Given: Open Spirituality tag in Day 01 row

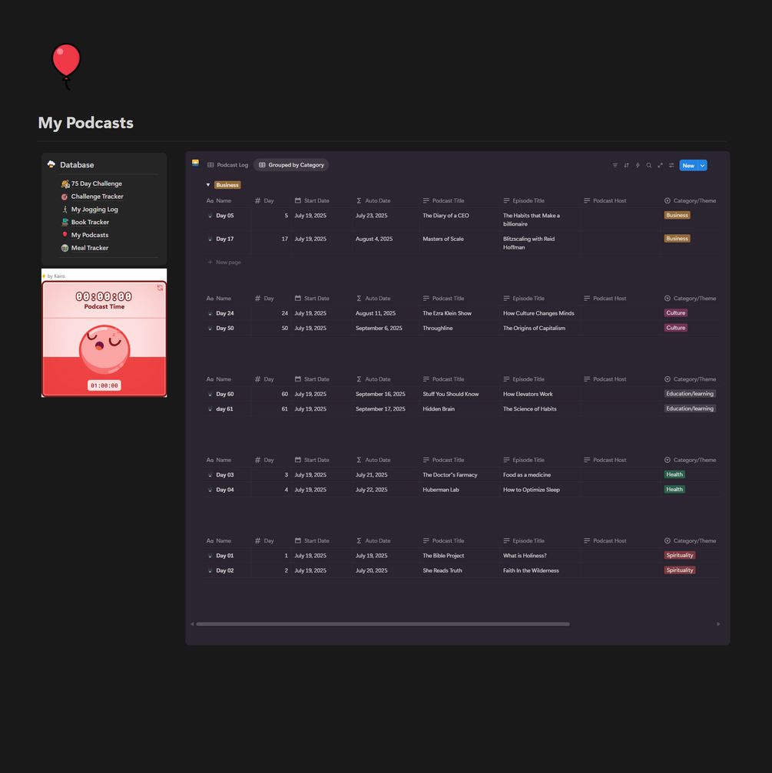Looking at the screenshot, I should 680,556.
